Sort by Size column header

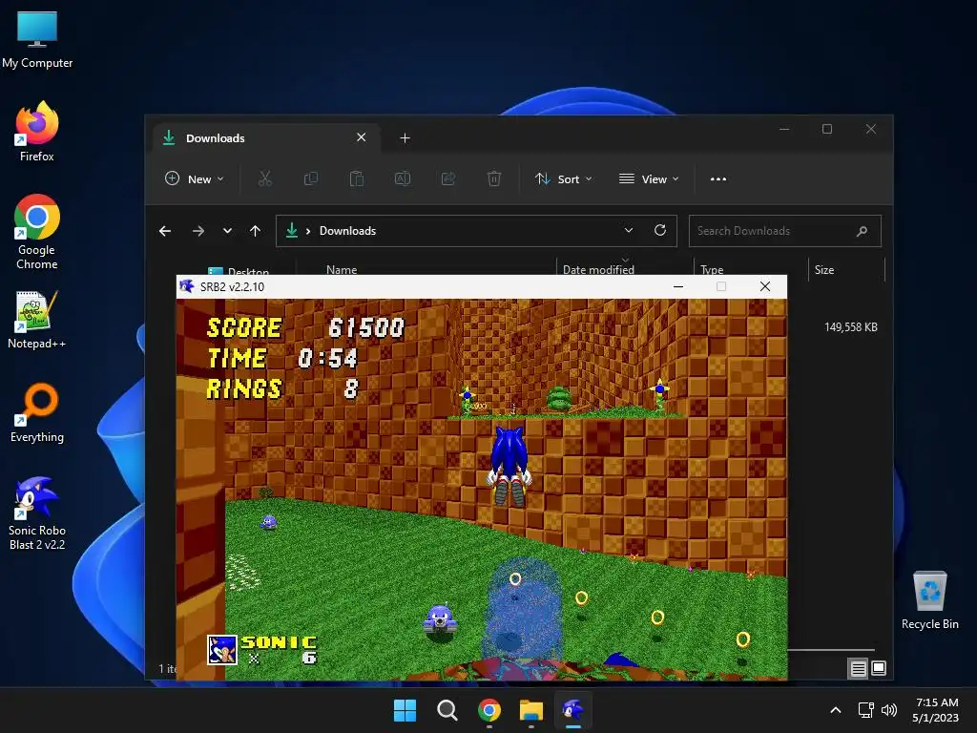pyautogui.click(x=823, y=270)
